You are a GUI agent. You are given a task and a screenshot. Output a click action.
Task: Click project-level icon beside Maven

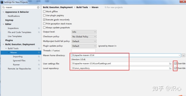point(39,52)
